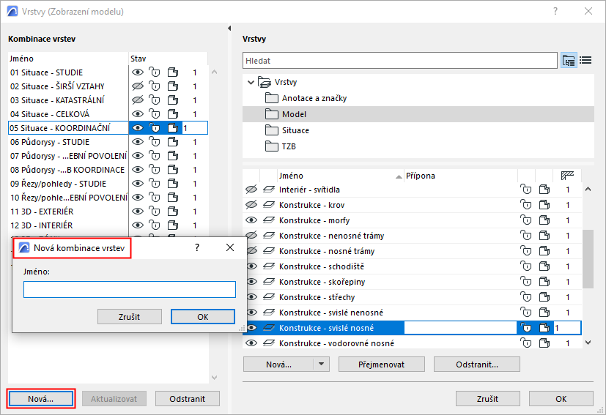Switch to flat layer list view icon
606x415 pixels.
tap(585, 61)
